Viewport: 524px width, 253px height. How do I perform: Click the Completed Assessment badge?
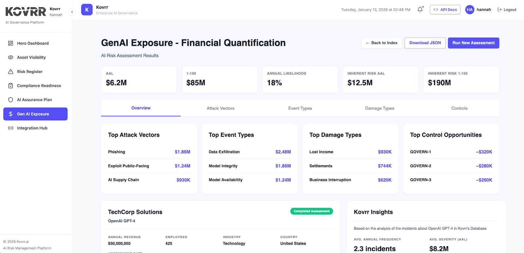(311, 211)
